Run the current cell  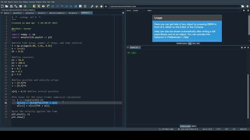pos(34,6)
